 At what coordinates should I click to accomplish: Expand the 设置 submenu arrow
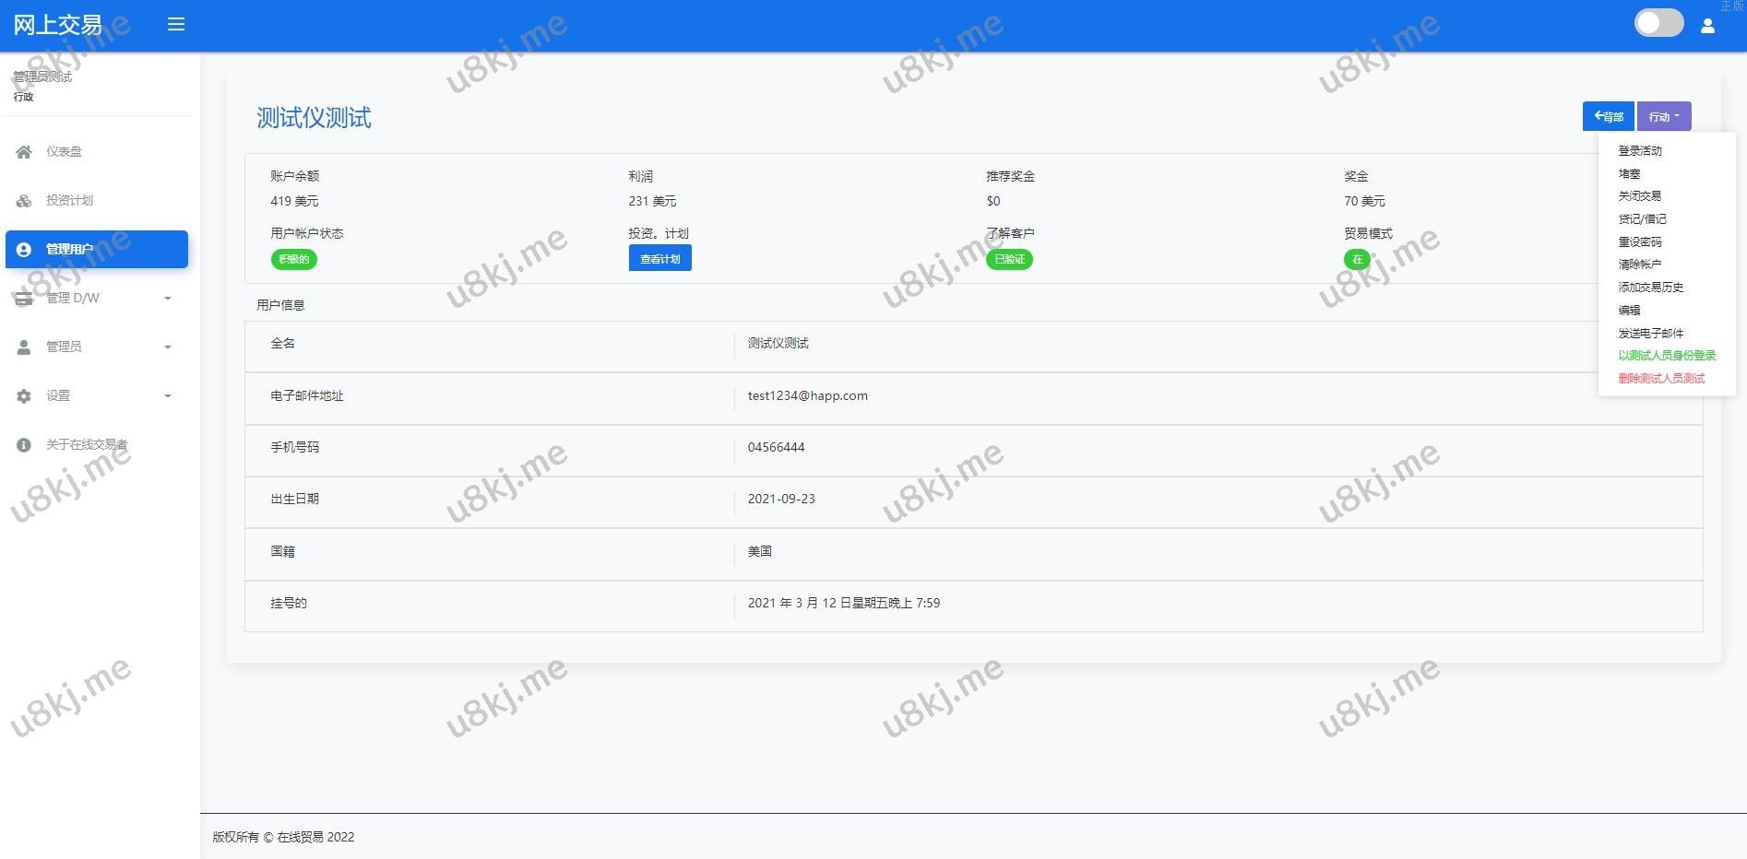tap(168, 396)
